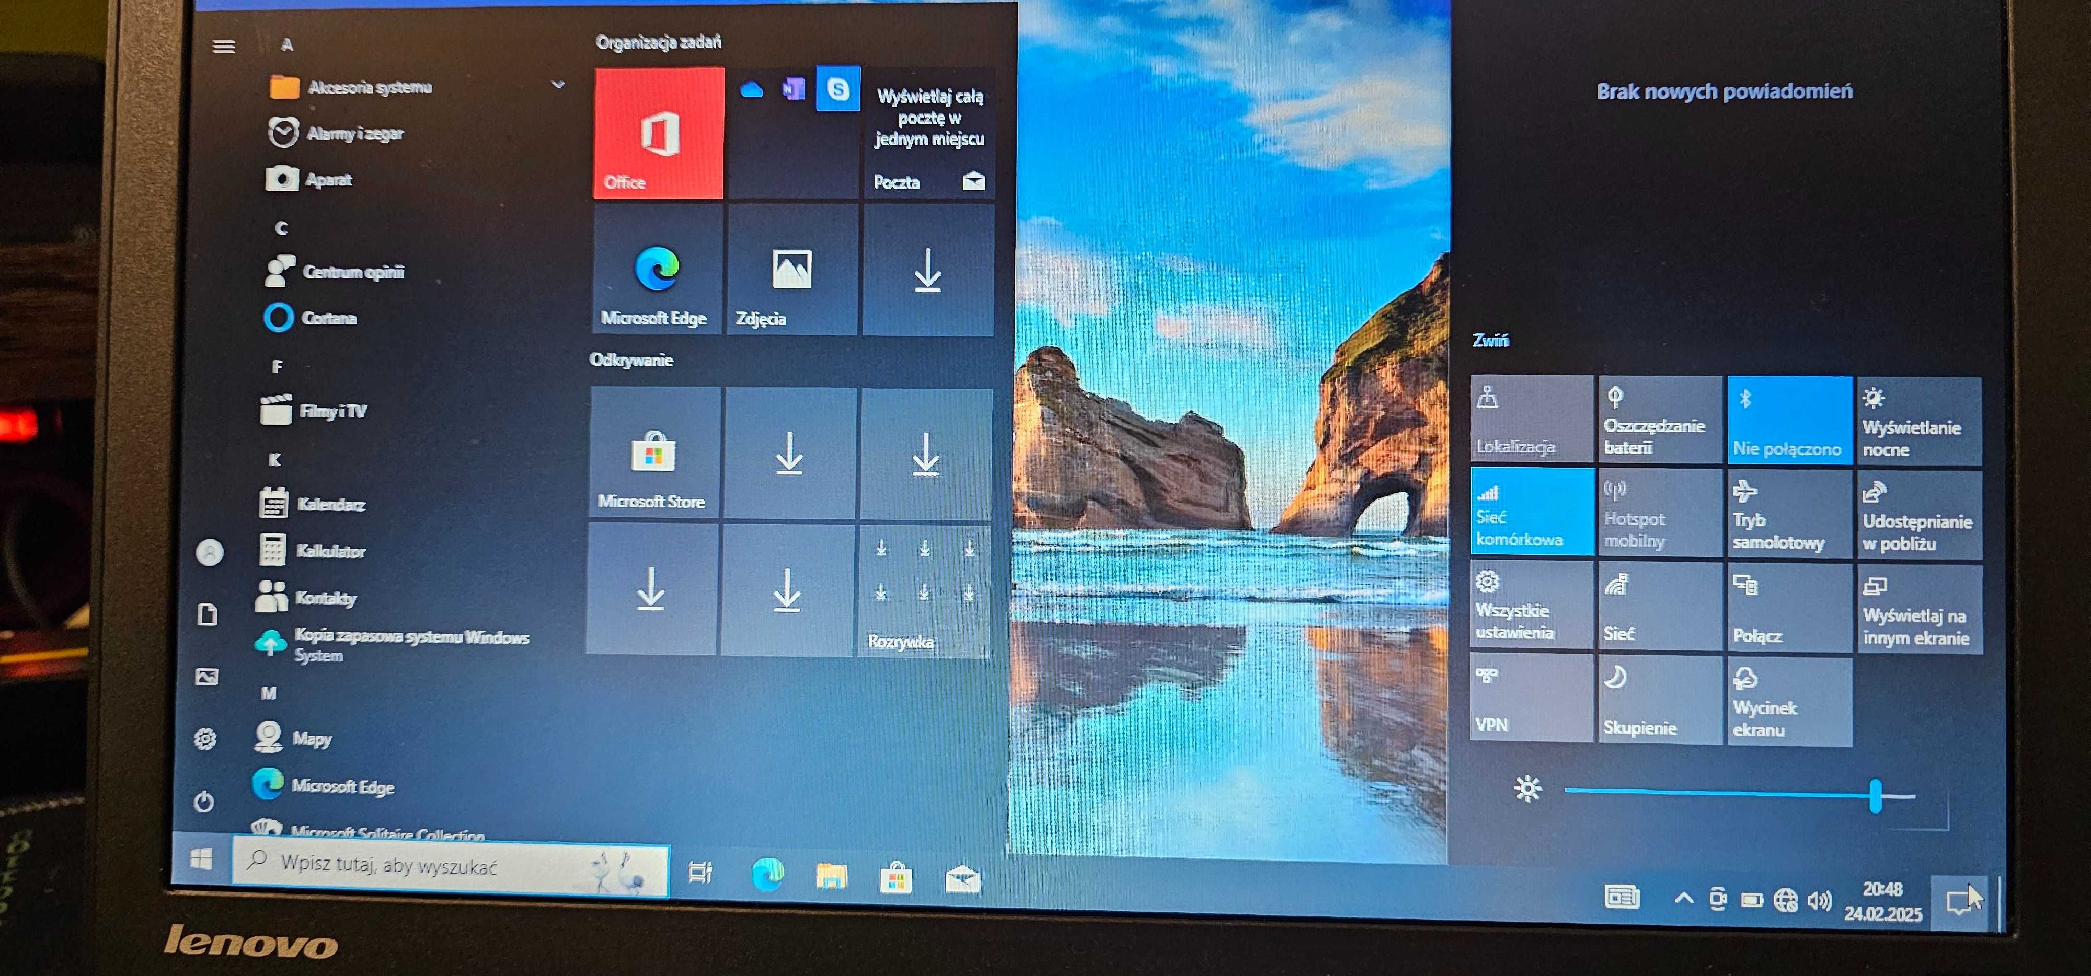
Task: Open the Rozrywka folder tile
Action: [x=924, y=590]
